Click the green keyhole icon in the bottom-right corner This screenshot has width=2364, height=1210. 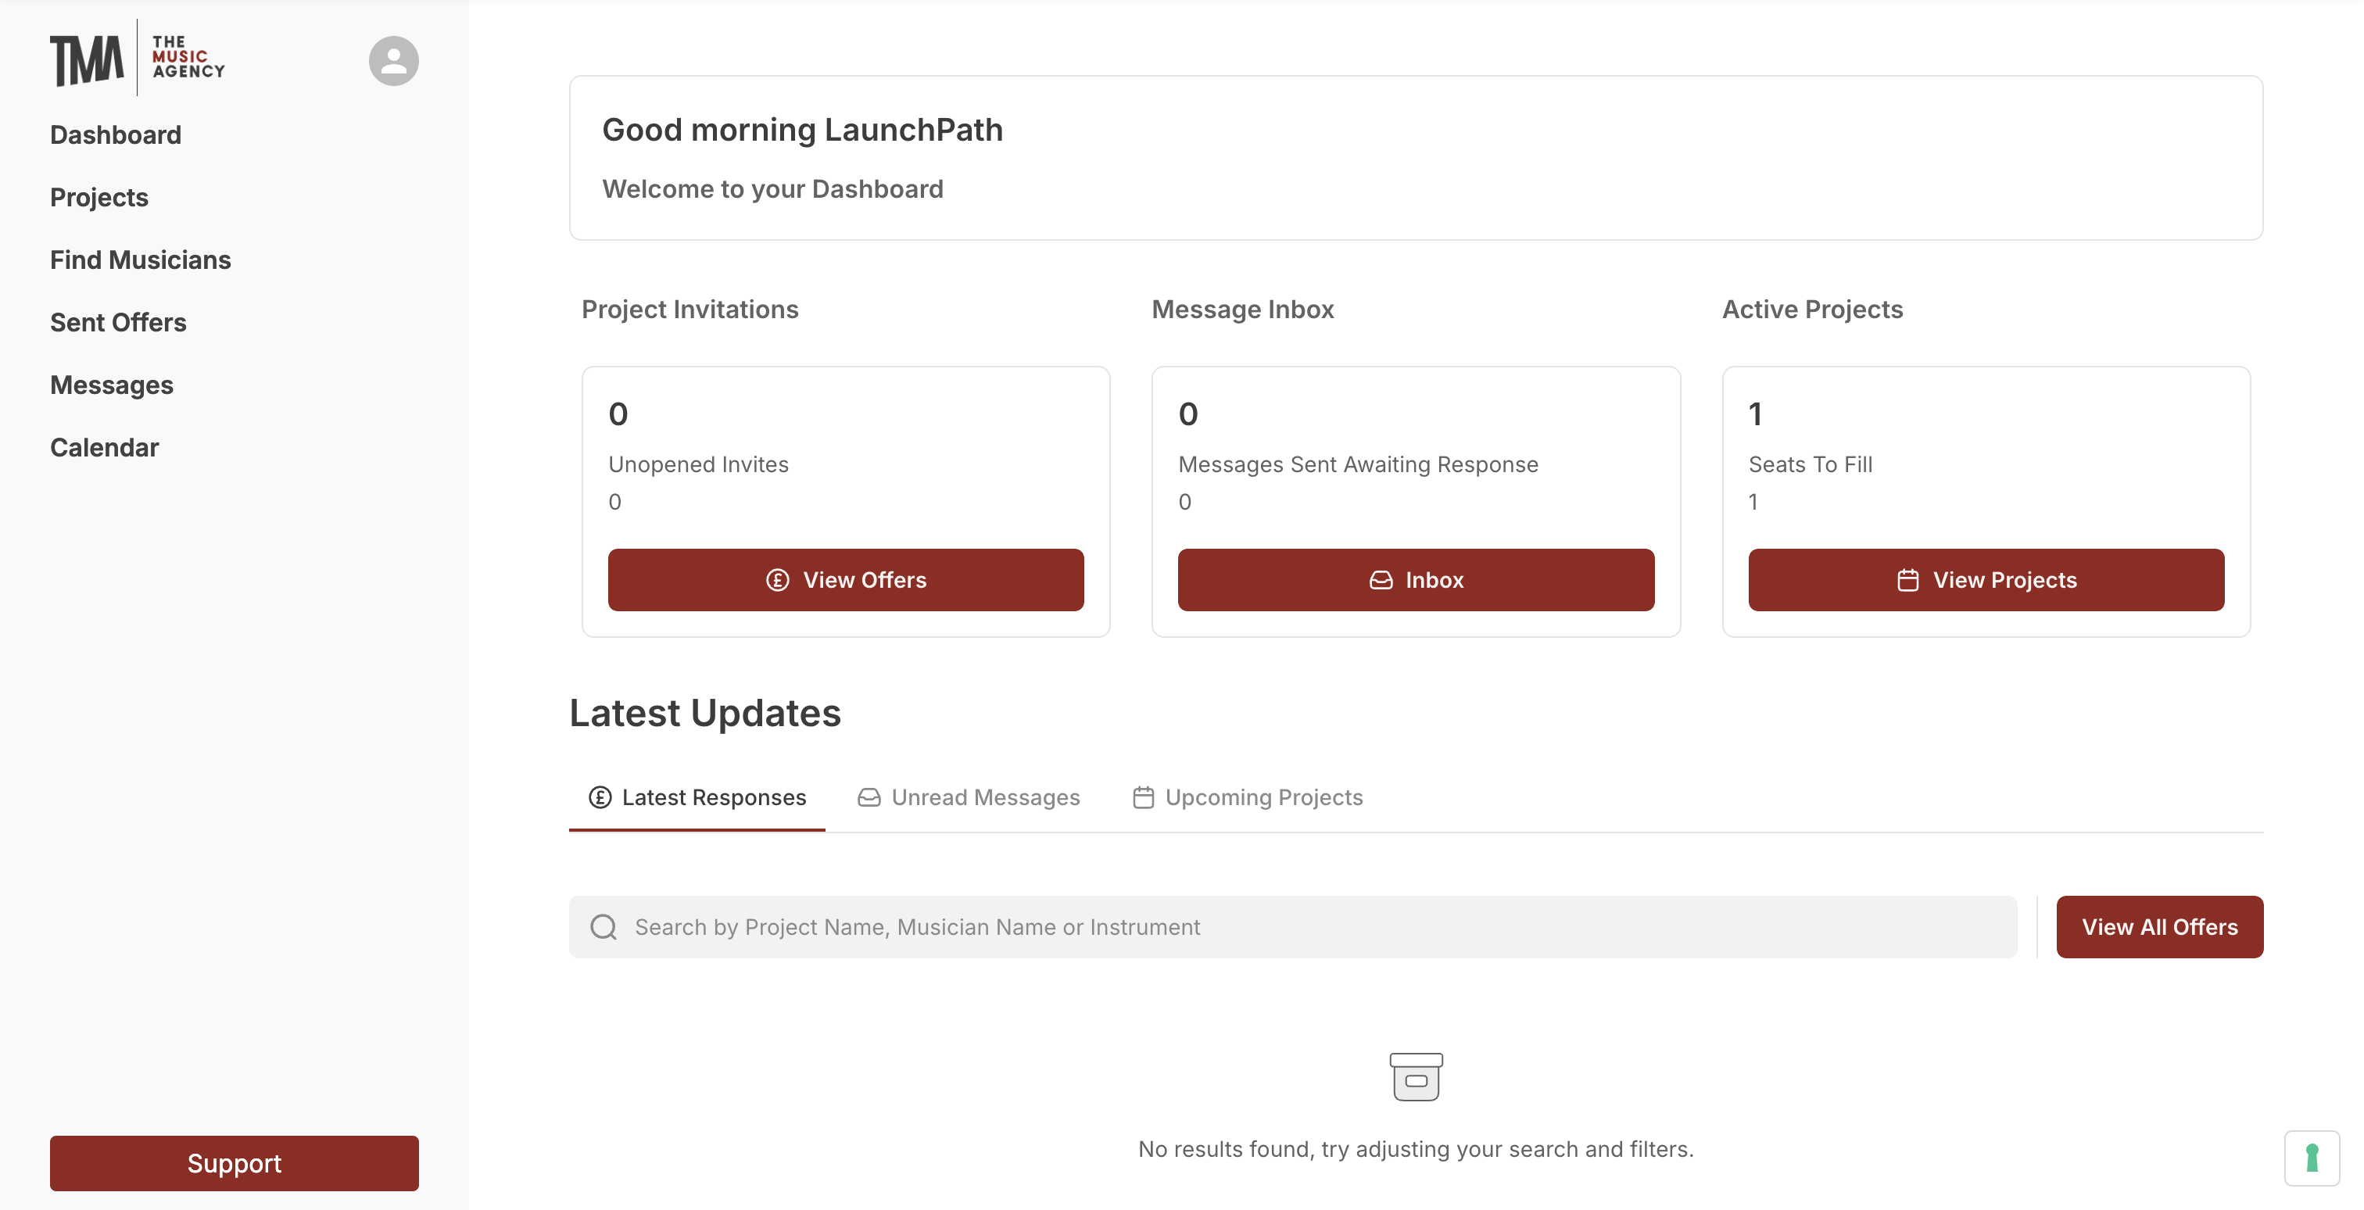tap(2312, 1158)
